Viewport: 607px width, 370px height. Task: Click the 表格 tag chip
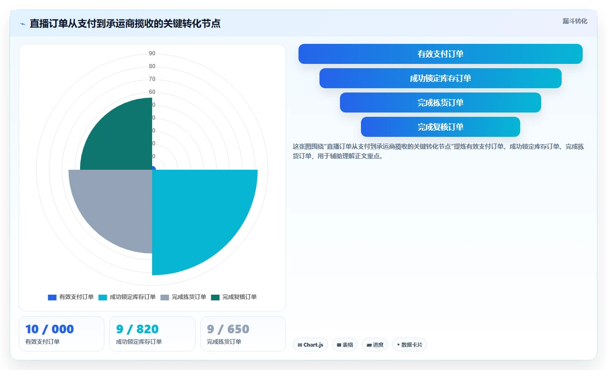click(345, 345)
